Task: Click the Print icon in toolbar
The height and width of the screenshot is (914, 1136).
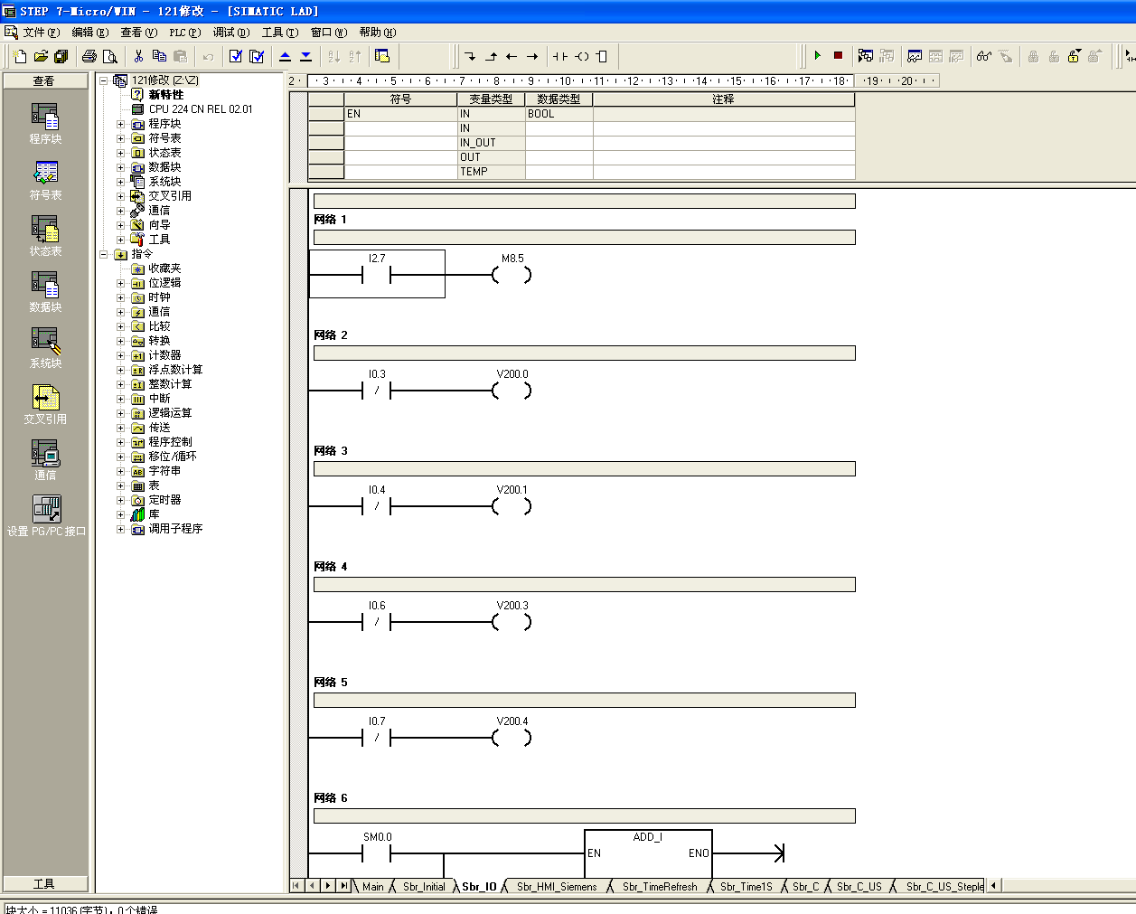Action: click(x=89, y=56)
